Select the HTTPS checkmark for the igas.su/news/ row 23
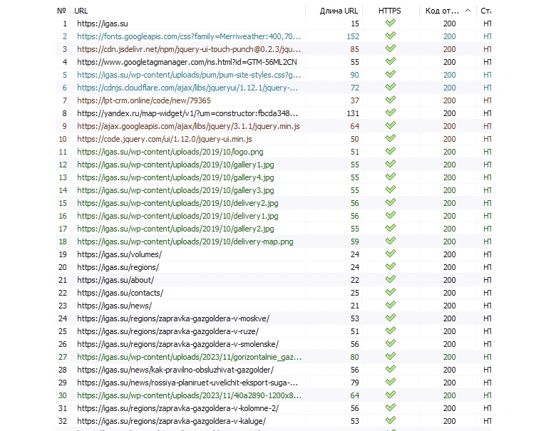 (391, 305)
